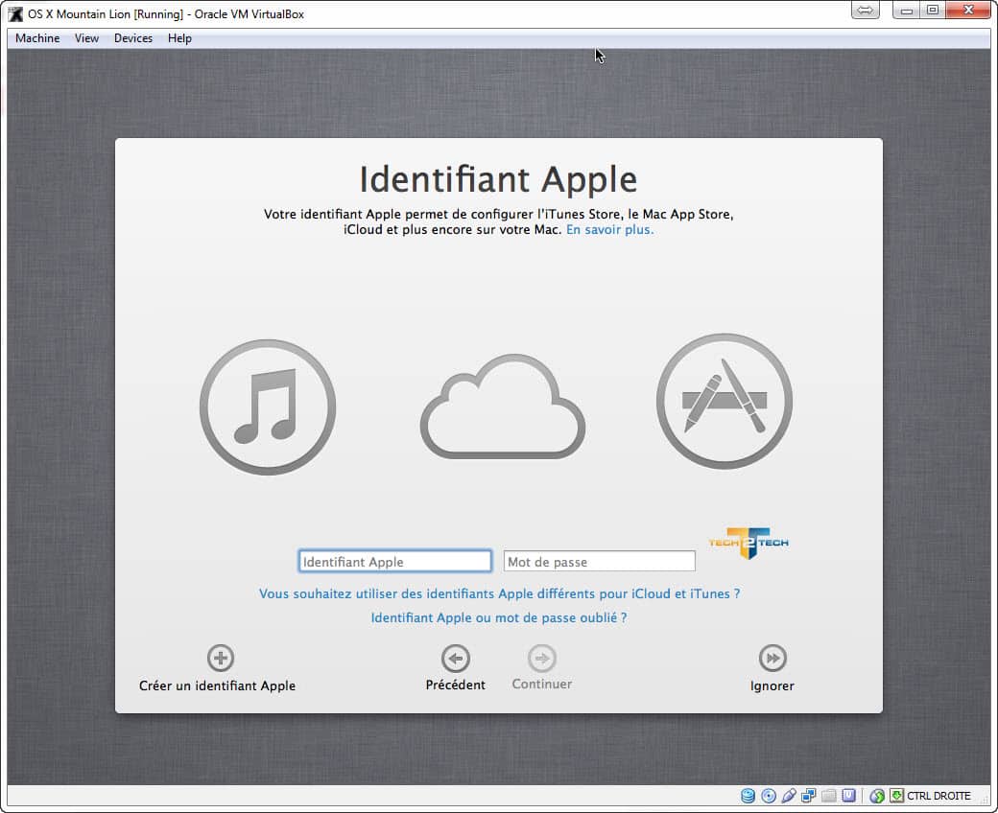Click the keyboard capture green arrow icon
998x813 pixels.
coord(897,795)
